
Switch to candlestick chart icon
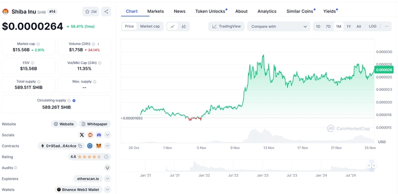(x=184, y=26)
